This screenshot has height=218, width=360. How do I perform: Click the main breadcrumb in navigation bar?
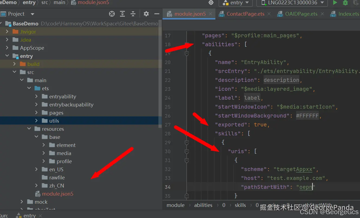tap(59, 2)
